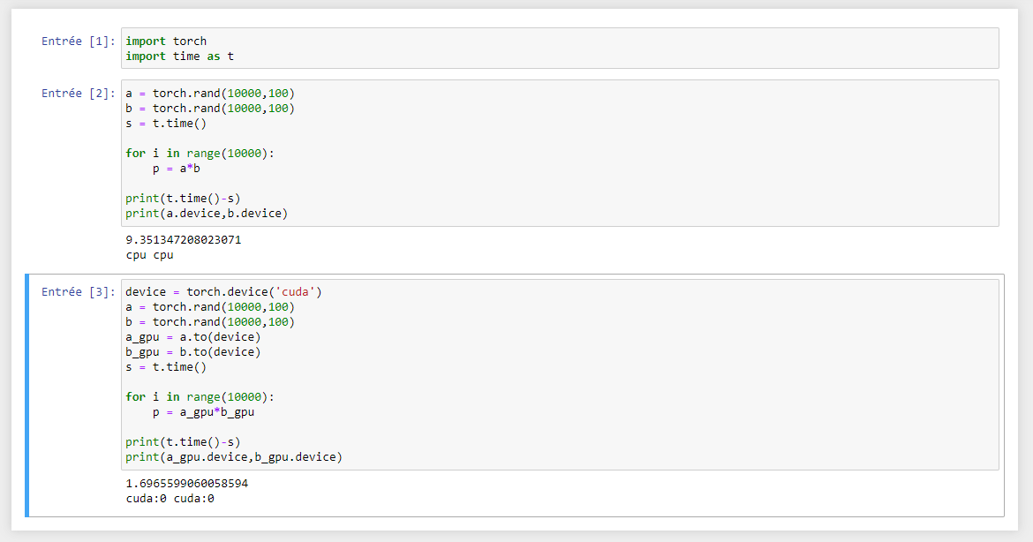Click the "print(a_gpu.device,b_gpu.device)" line

[x=234, y=457]
